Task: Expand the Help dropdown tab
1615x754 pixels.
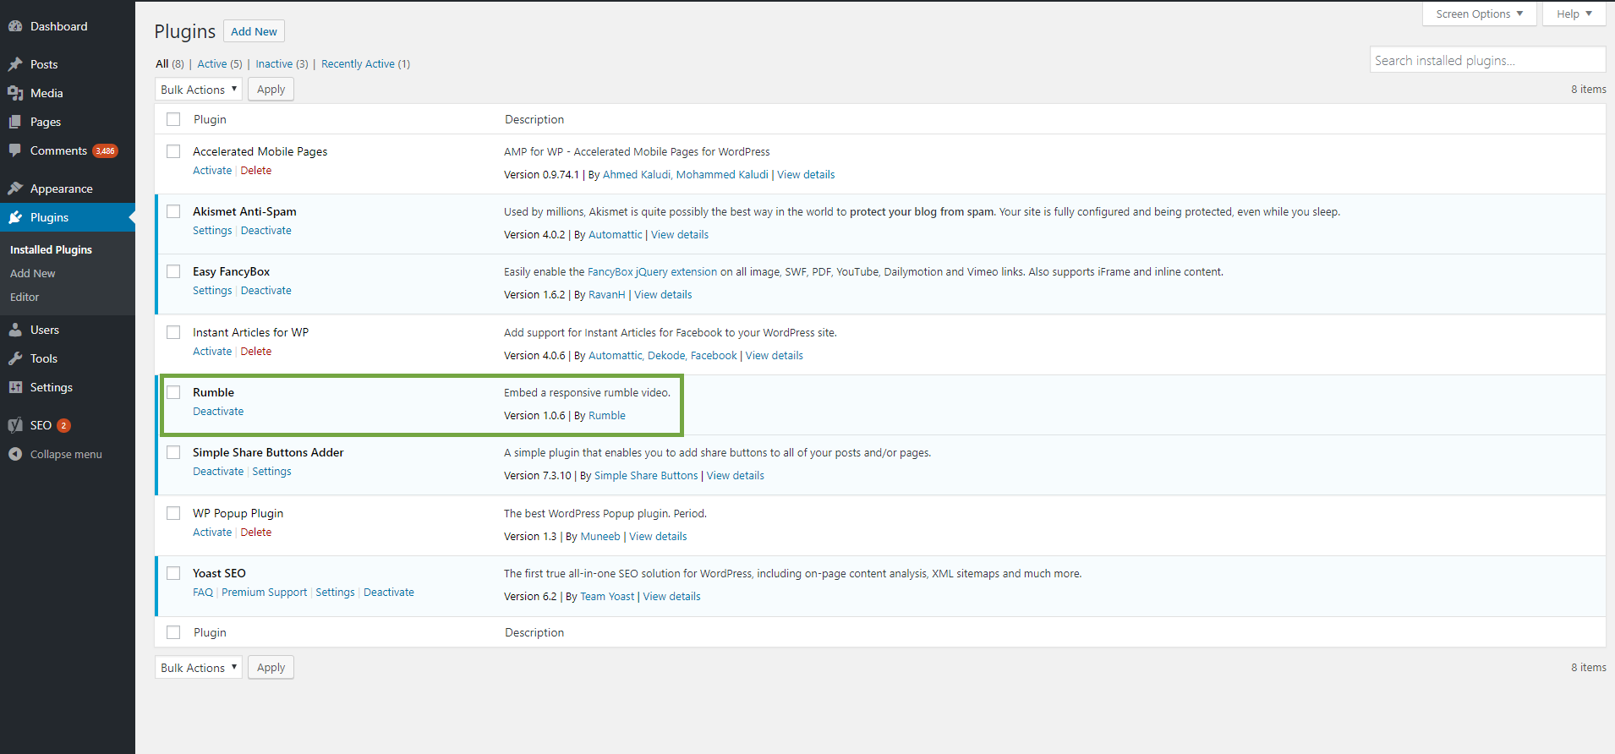Action: point(1574,14)
